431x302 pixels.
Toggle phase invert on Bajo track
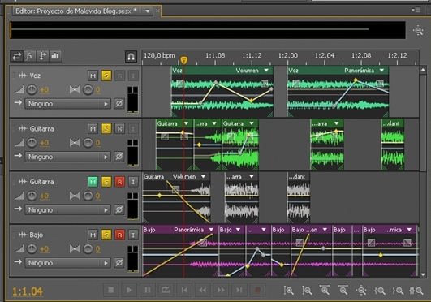(x=119, y=263)
